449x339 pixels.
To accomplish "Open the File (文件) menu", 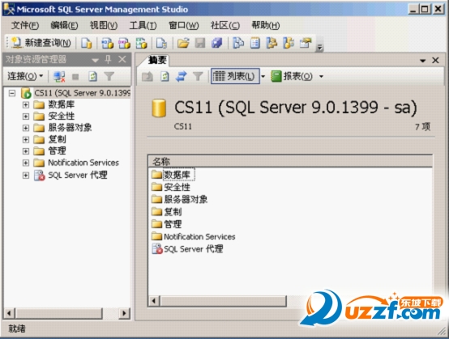I will (25, 25).
